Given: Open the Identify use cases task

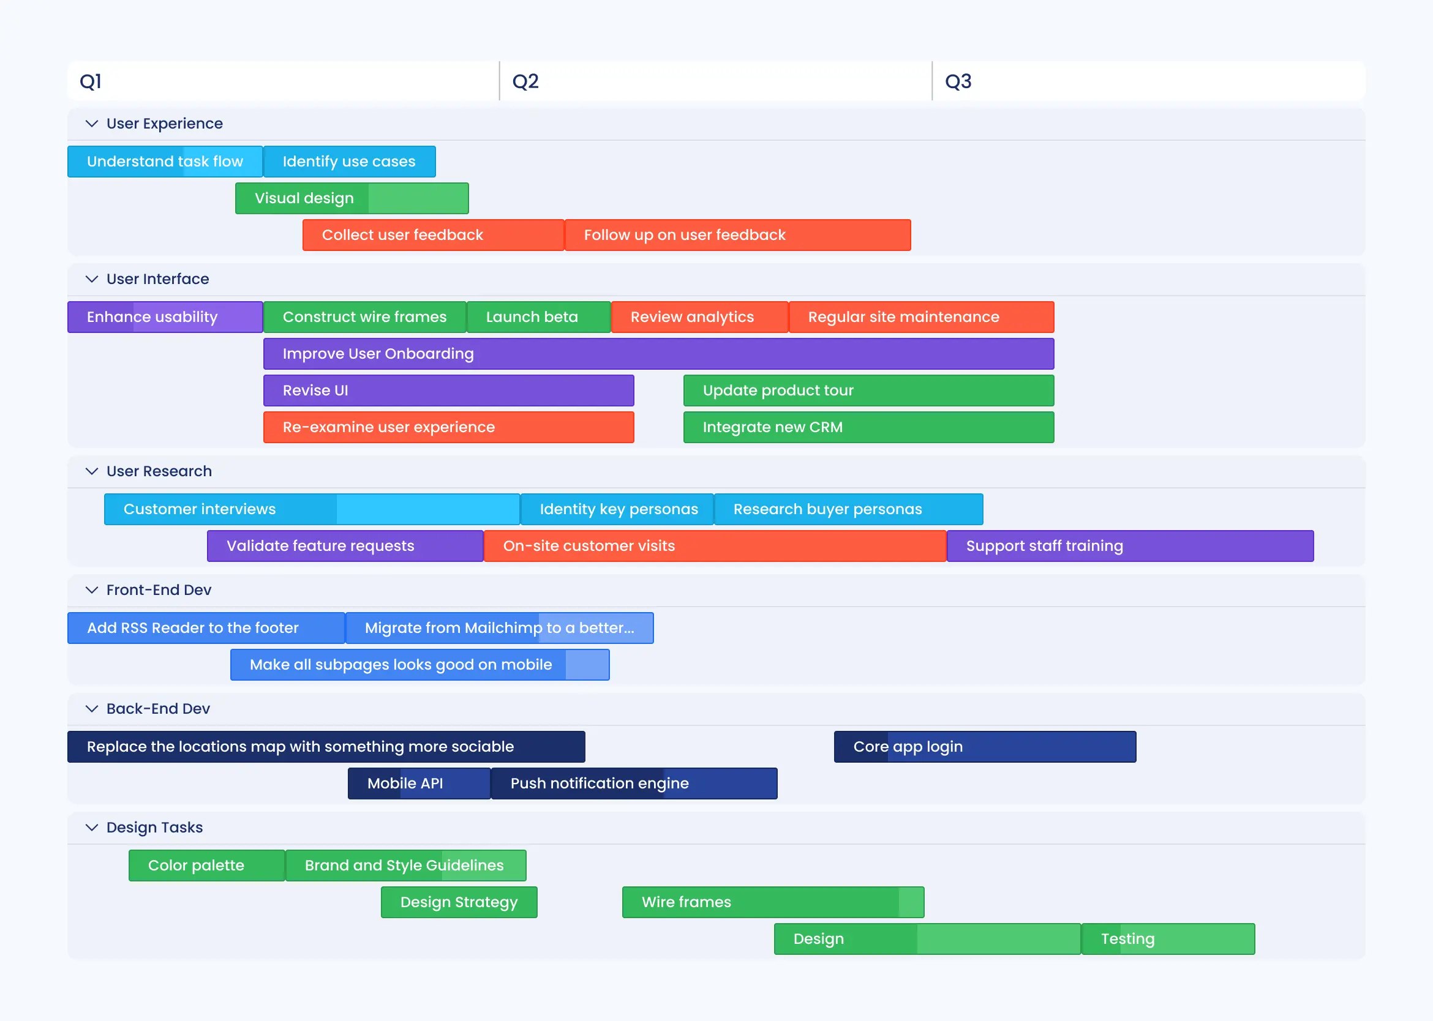Looking at the screenshot, I should pyautogui.click(x=349, y=162).
